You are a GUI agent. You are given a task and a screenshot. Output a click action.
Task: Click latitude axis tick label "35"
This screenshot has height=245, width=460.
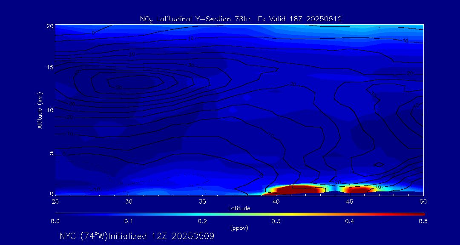pyautogui.click(x=202, y=202)
